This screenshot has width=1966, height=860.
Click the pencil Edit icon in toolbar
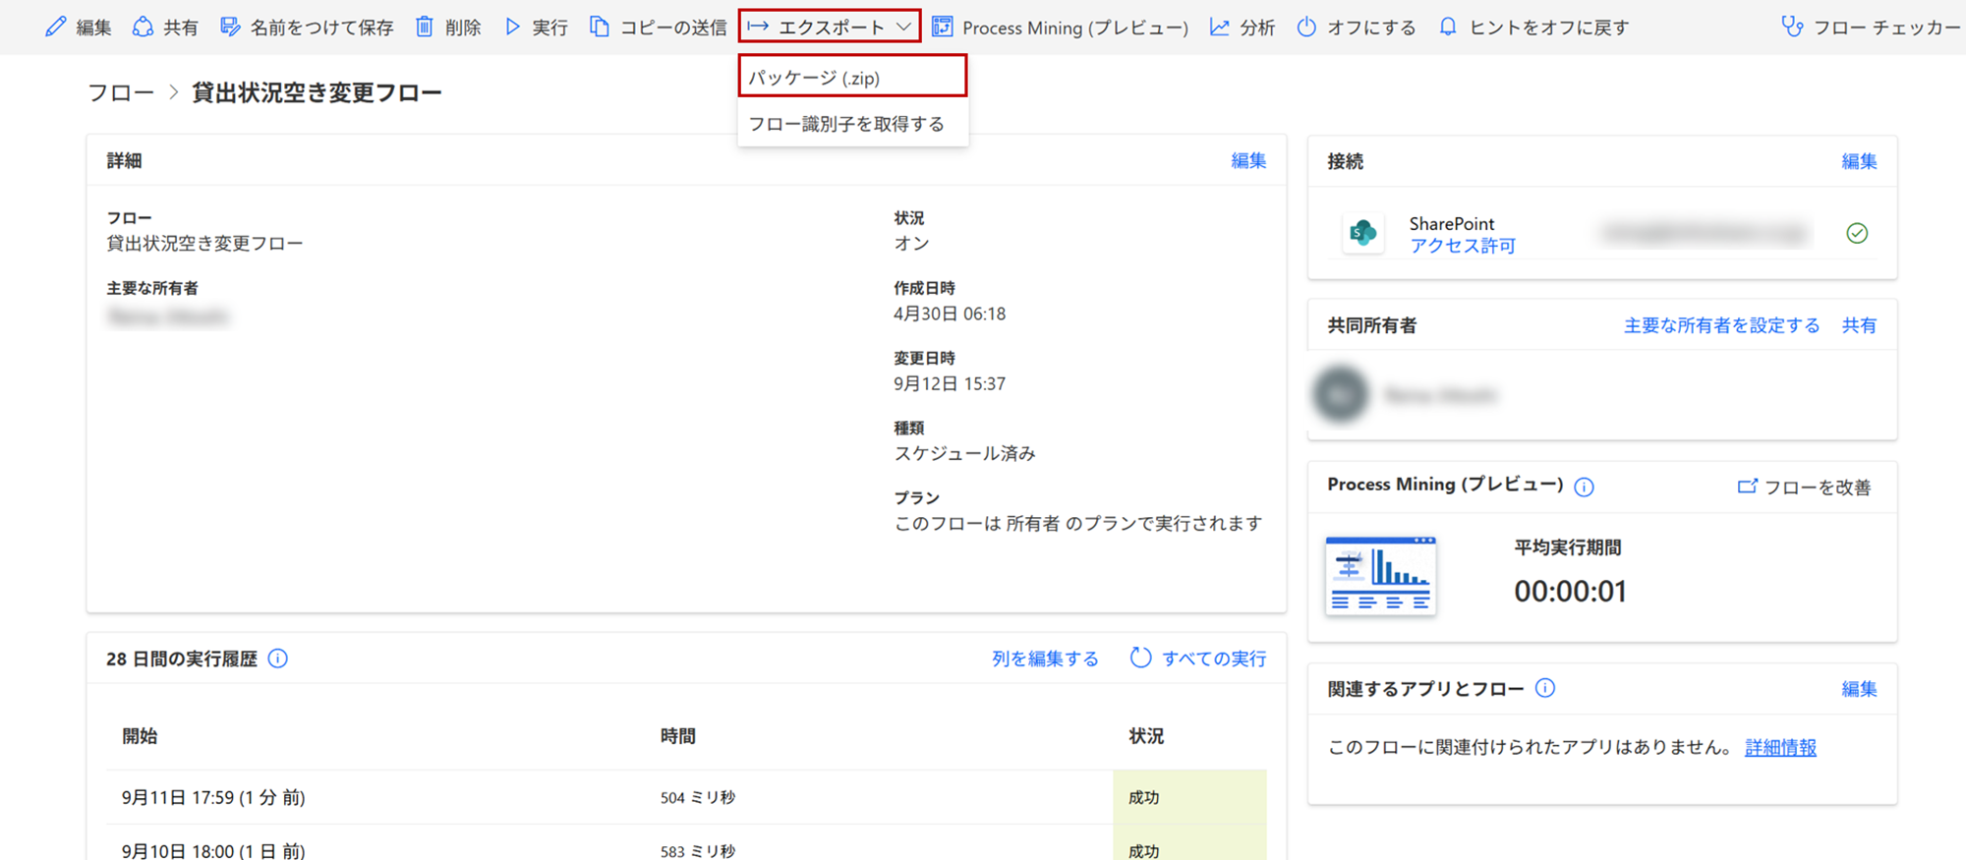pyautogui.click(x=56, y=27)
